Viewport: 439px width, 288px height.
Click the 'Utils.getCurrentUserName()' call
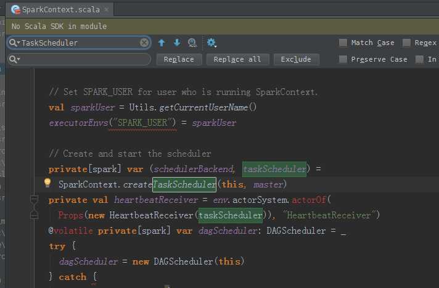(x=192, y=107)
